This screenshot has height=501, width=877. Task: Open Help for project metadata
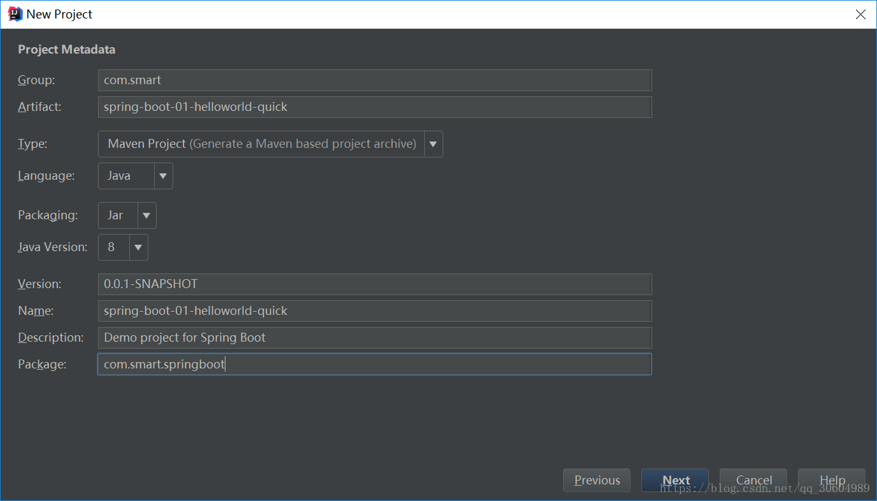click(832, 481)
